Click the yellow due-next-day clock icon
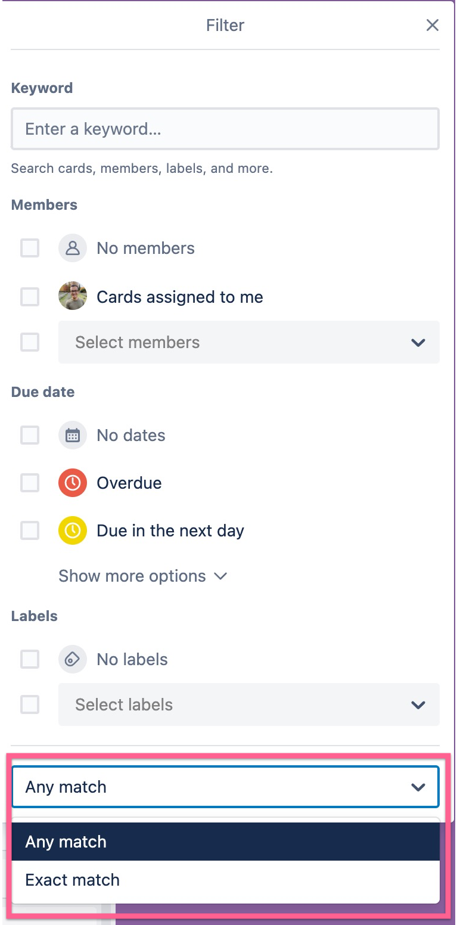 tap(73, 530)
